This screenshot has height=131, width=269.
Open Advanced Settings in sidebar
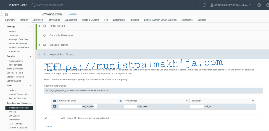click(x=18, y=43)
